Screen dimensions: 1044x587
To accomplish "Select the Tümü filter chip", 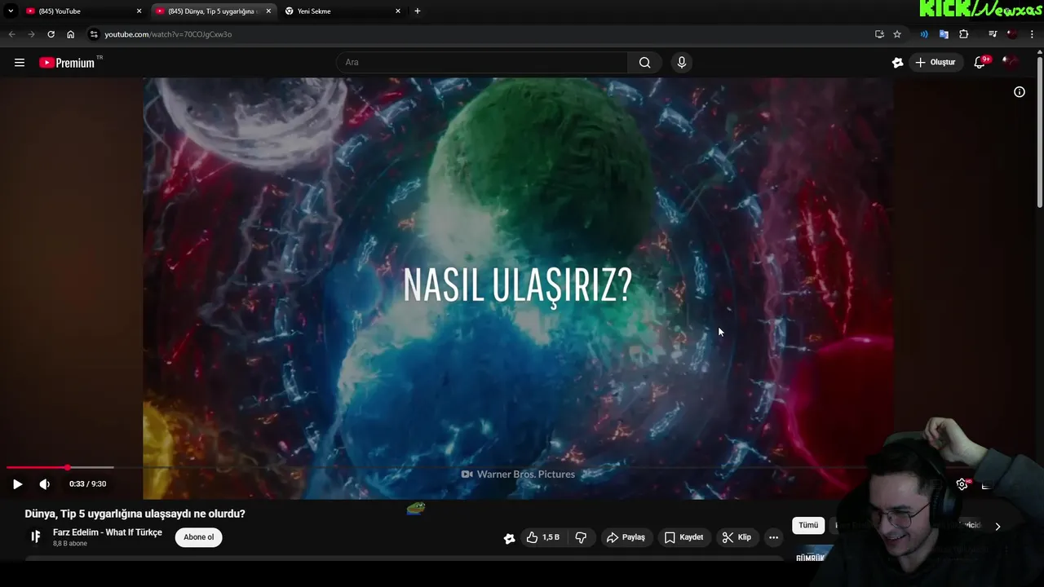I will click(x=808, y=526).
